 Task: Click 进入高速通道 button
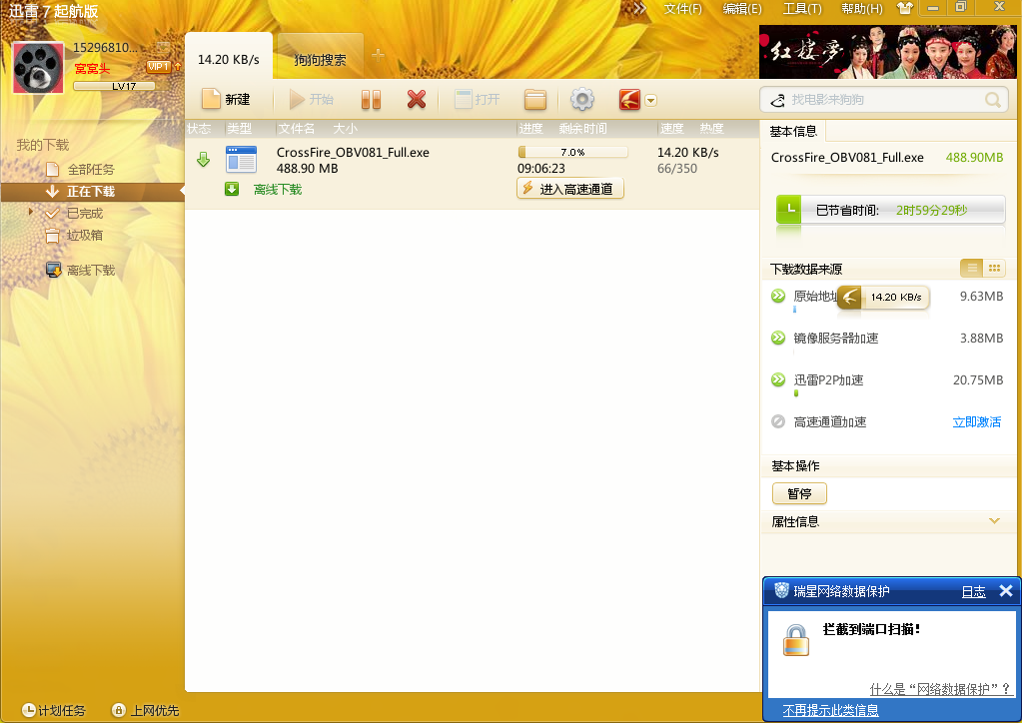coord(569,189)
